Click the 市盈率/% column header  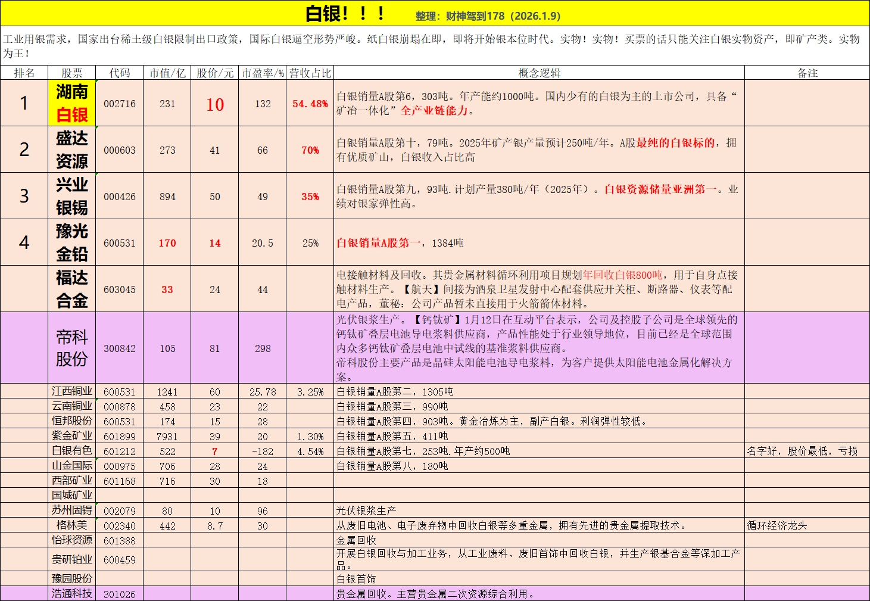coord(263,73)
